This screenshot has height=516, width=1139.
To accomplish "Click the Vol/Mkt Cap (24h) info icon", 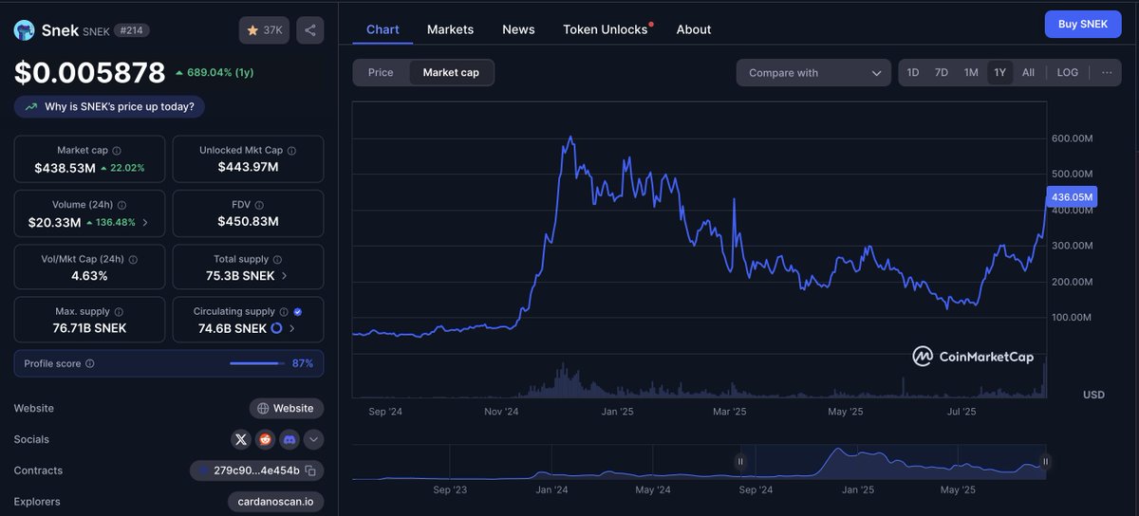I will click(x=133, y=259).
